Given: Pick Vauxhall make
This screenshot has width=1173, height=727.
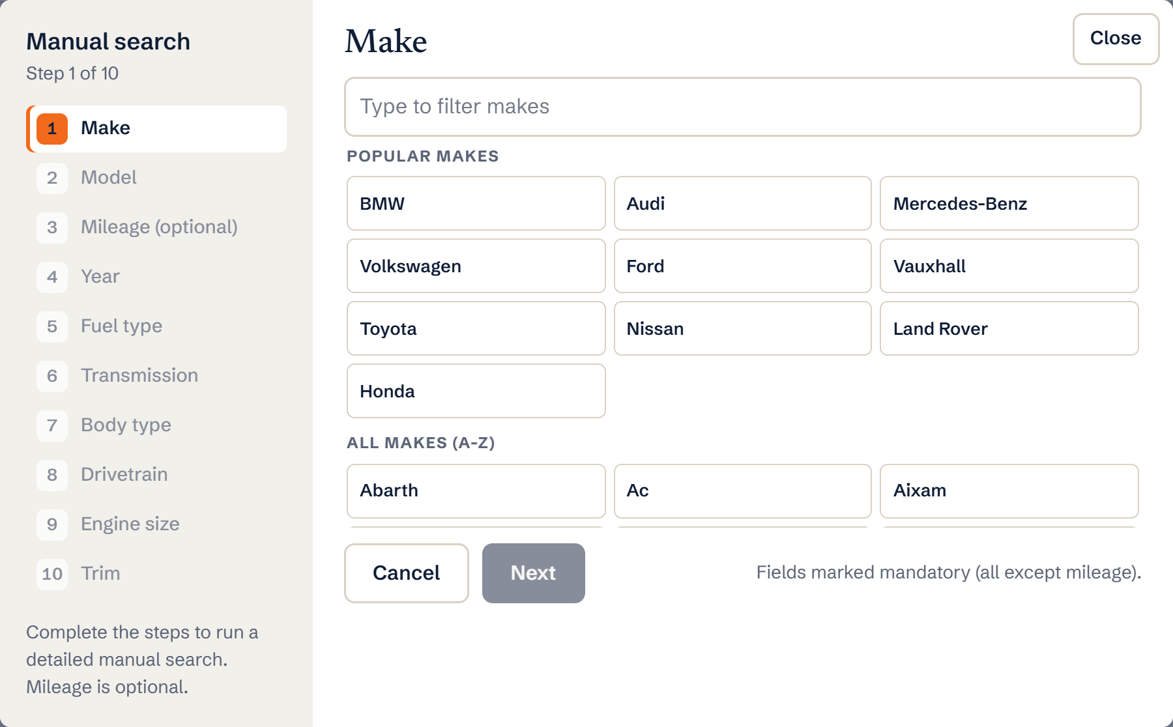Looking at the screenshot, I should point(1009,266).
